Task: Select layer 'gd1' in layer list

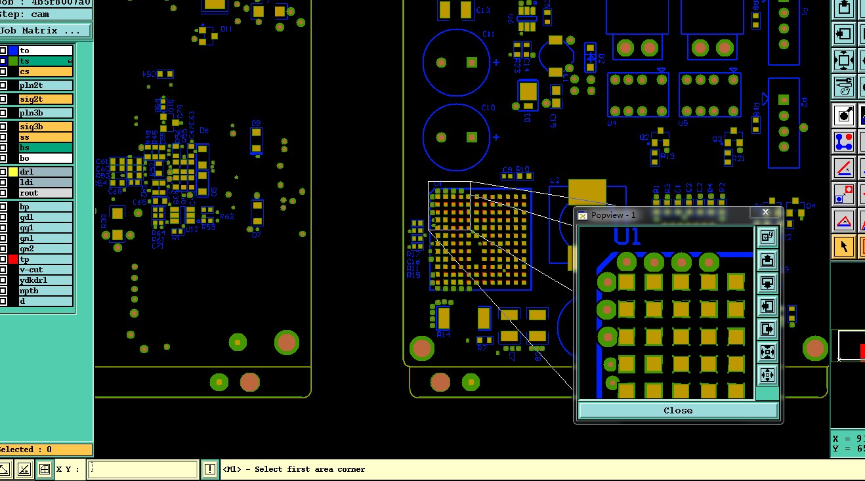Action: (45, 217)
